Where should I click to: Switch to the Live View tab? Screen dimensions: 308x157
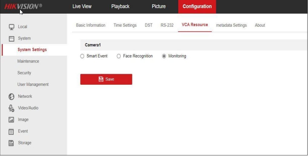82,6
